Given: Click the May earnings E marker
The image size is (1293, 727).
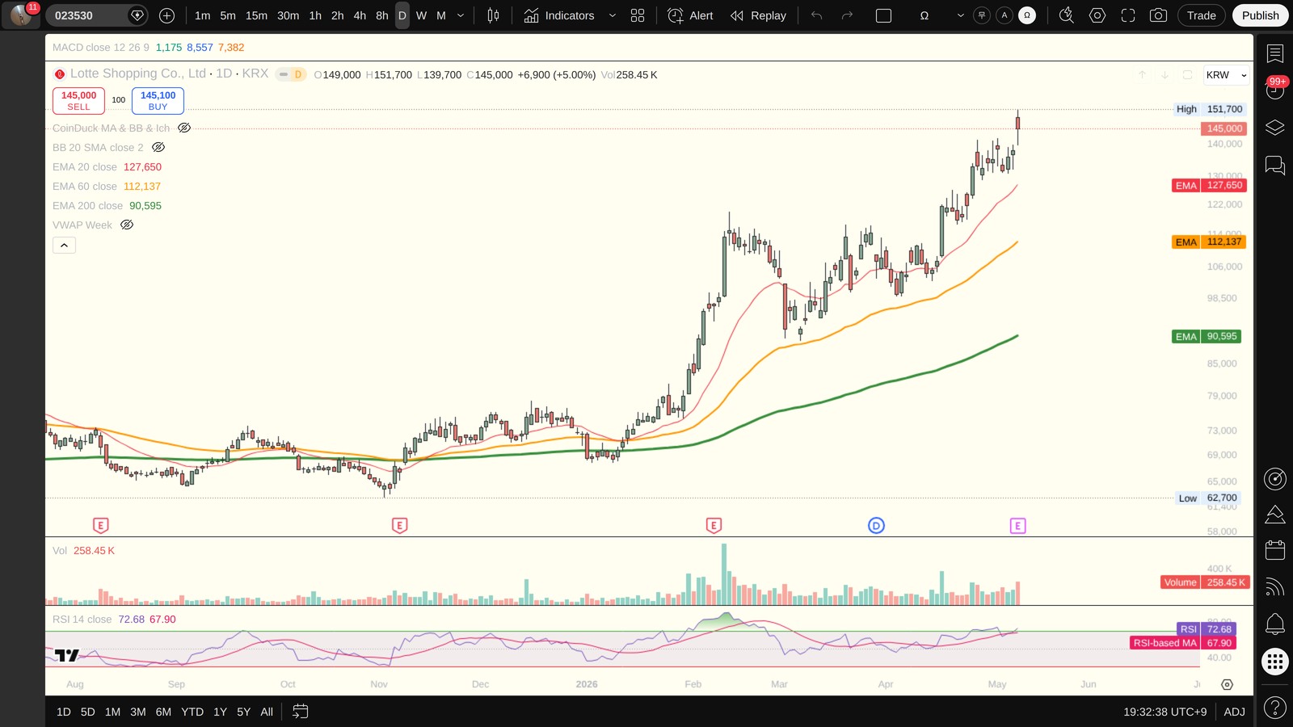Looking at the screenshot, I should (1017, 526).
